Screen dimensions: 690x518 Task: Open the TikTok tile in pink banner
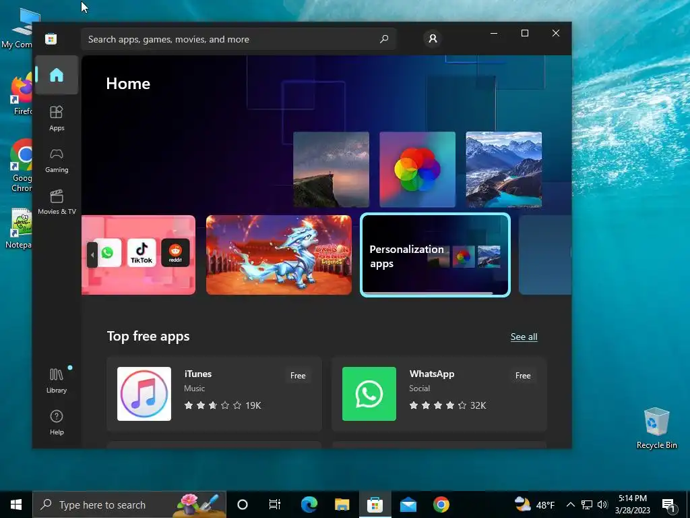pos(142,252)
